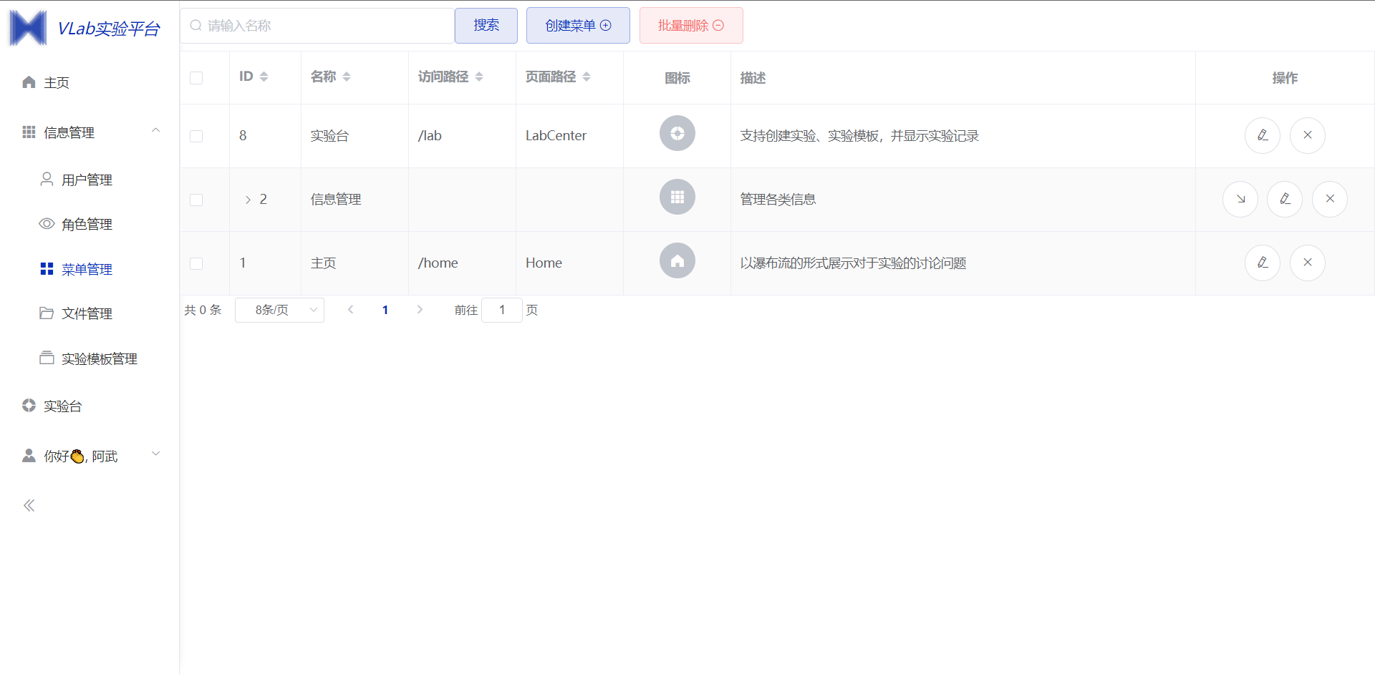
Task: Delete the 实验台 menu row
Action: (1308, 135)
